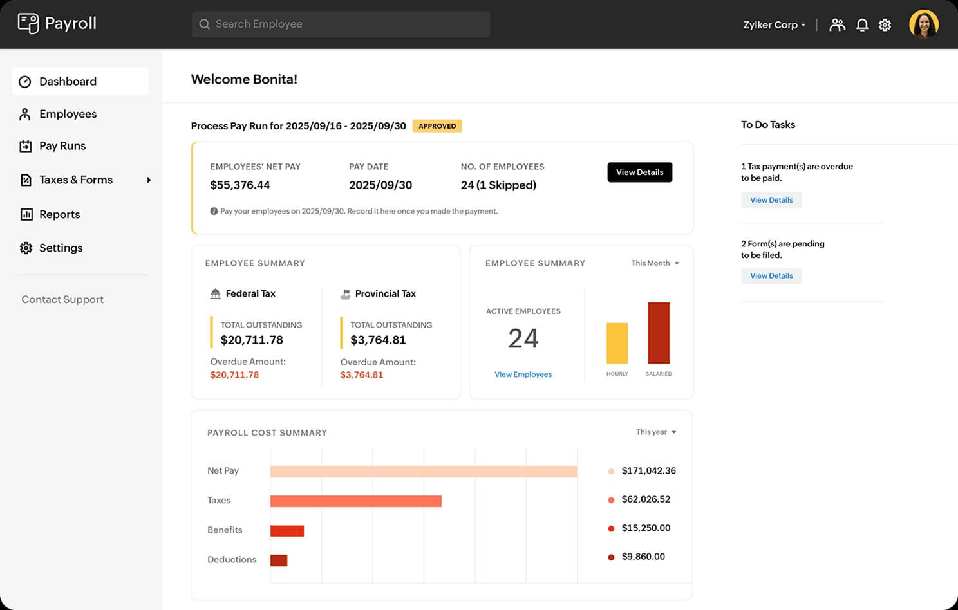958x610 pixels.
Task: Click Contact Support
Action: click(62, 299)
